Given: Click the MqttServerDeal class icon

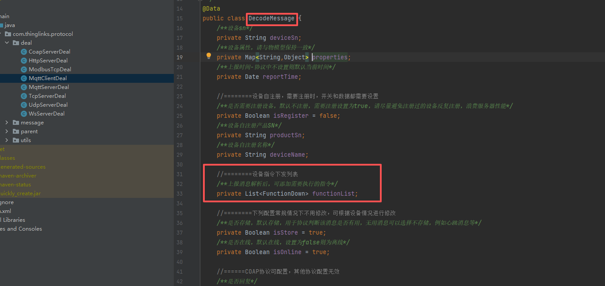Looking at the screenshot, I should coord(24,87).
